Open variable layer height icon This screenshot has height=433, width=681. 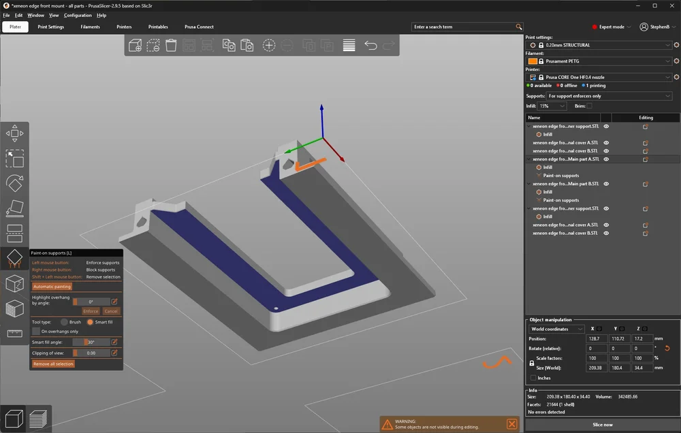point(349,45)
